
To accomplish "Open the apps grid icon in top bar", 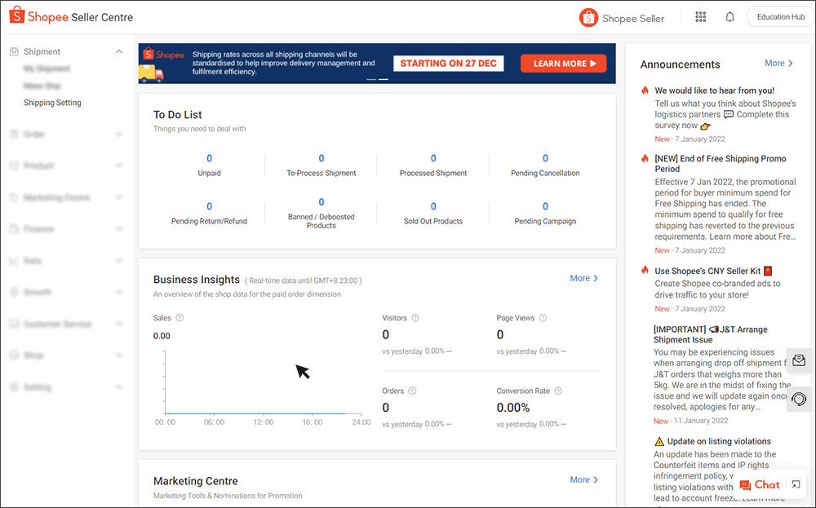I will [x=700, y=16].
